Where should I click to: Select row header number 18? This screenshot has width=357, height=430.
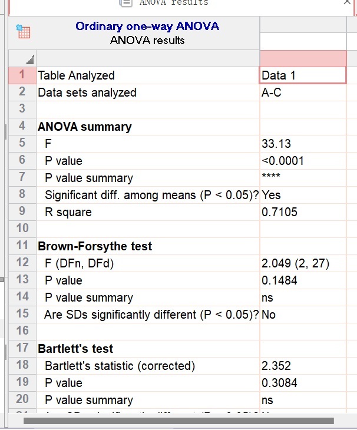coord(22,365)
